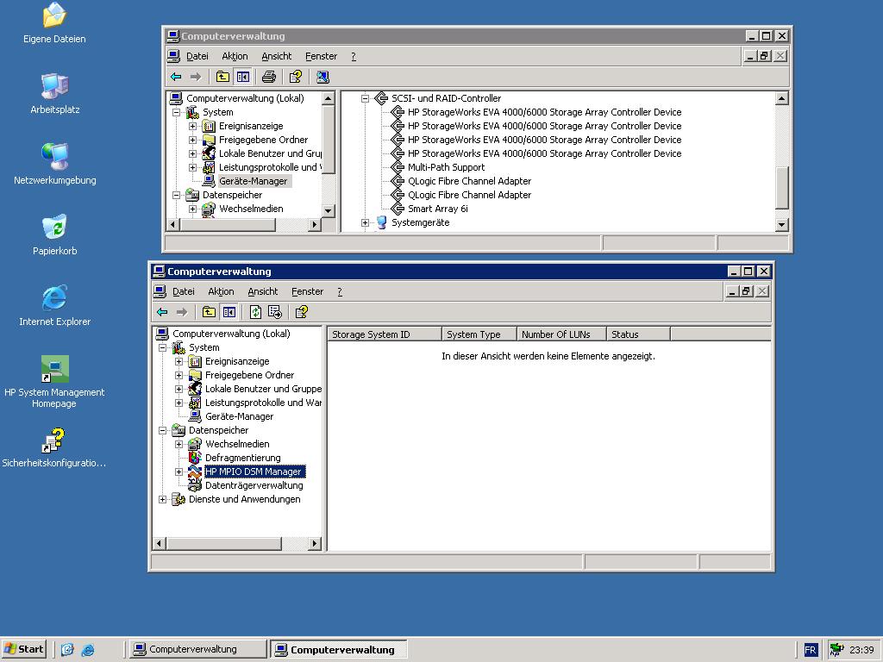883x662 pixels.
Task: Click the Help icon in the upper window toolbar
Action: [x=296, y=77]
